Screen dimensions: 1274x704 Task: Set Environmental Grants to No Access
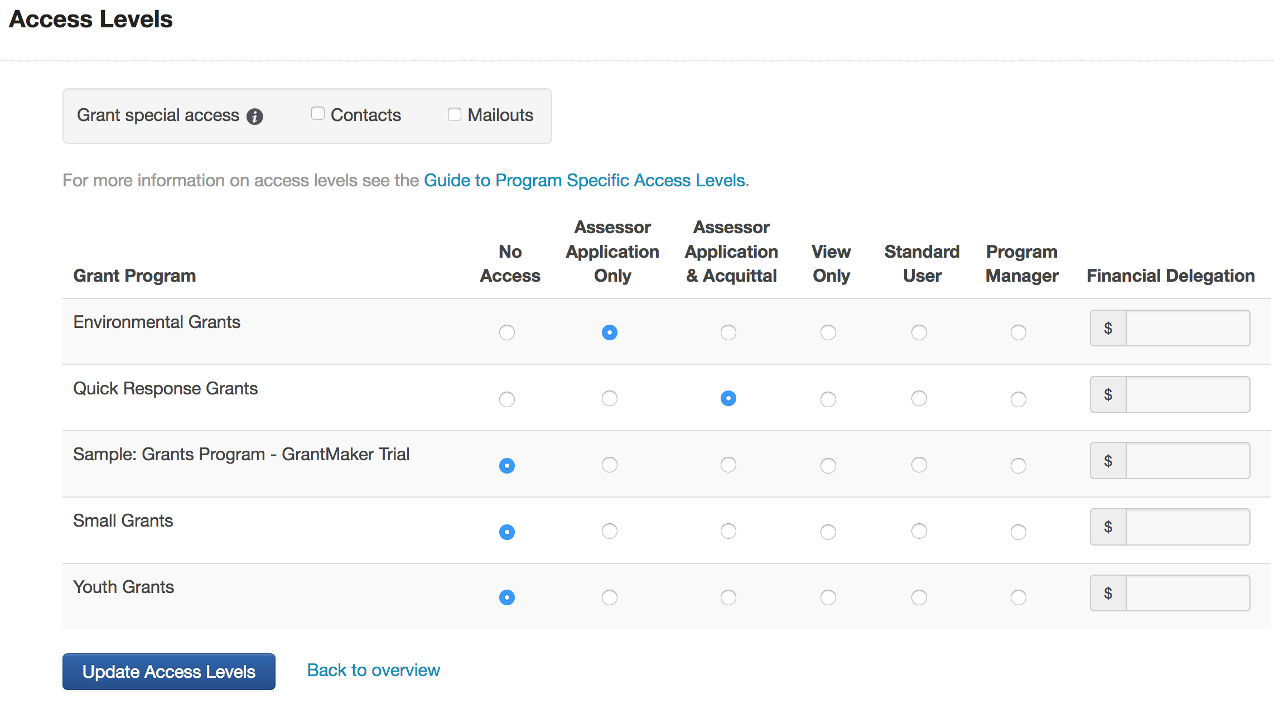[x=507, y=332]
